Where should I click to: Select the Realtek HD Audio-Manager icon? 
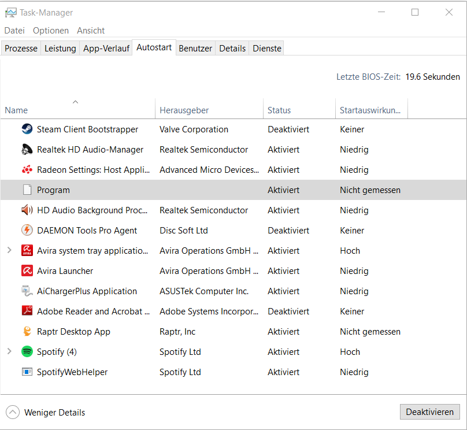pos(27,150)
